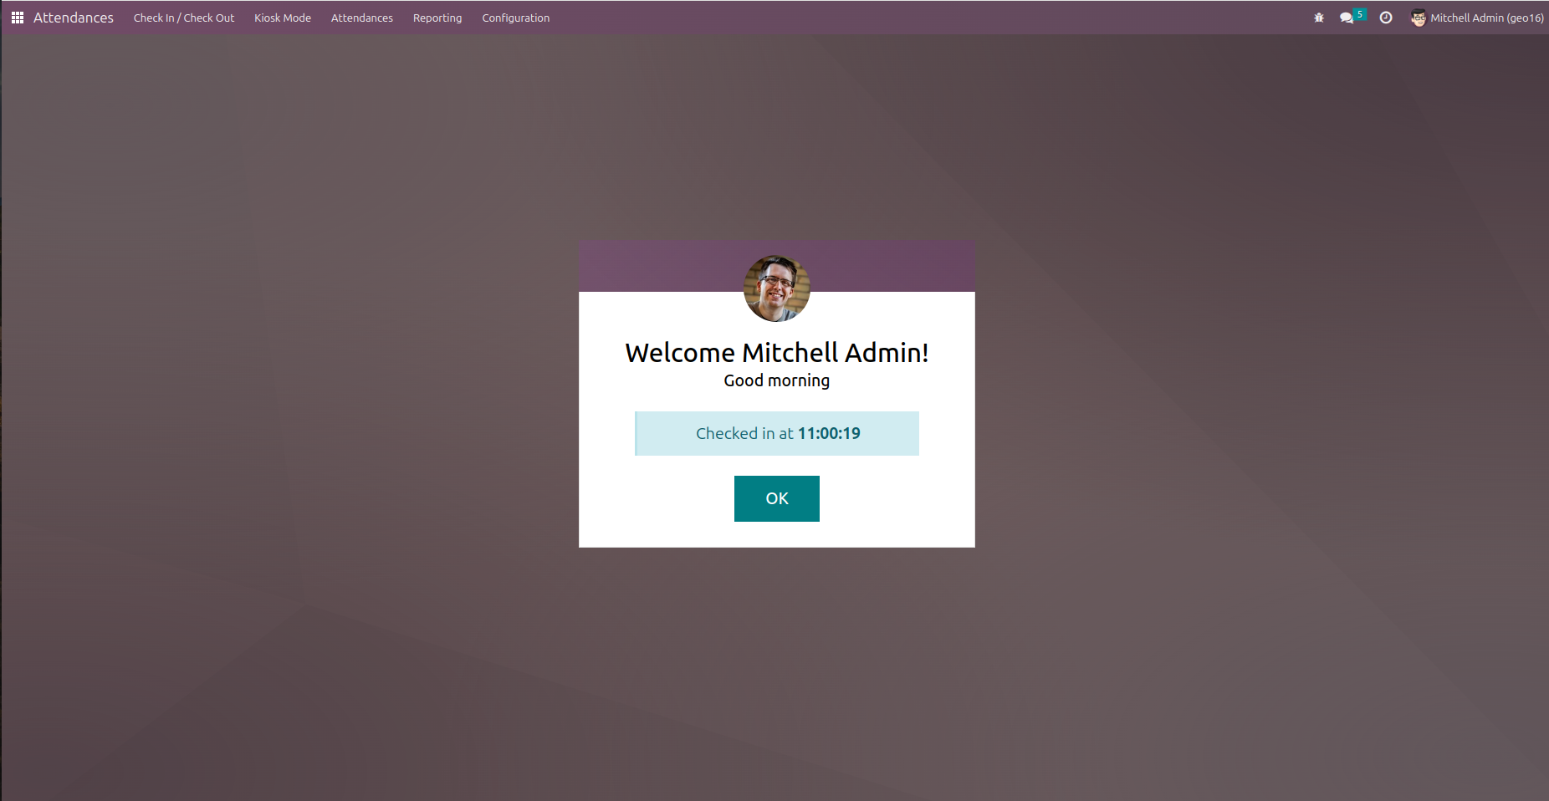Confirm the welcome dialog with OK

click(777, 498)
